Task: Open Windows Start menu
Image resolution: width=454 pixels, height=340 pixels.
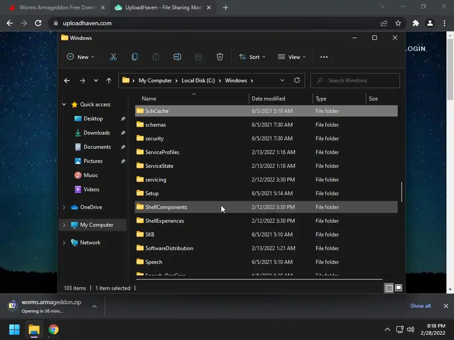Action: pos(14,329)
